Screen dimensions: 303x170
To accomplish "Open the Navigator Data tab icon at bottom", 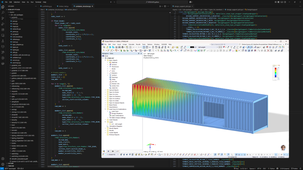I will pos(104,151).
